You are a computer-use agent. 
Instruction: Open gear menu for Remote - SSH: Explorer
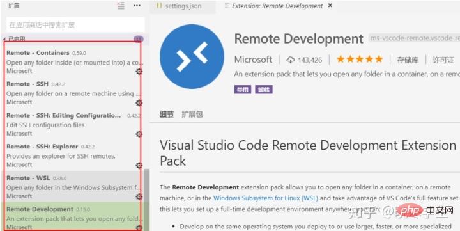[x=139, y=166]
